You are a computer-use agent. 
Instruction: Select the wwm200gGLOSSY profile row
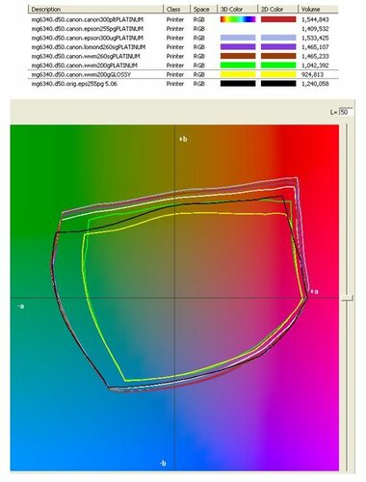(x=183, y=74)
